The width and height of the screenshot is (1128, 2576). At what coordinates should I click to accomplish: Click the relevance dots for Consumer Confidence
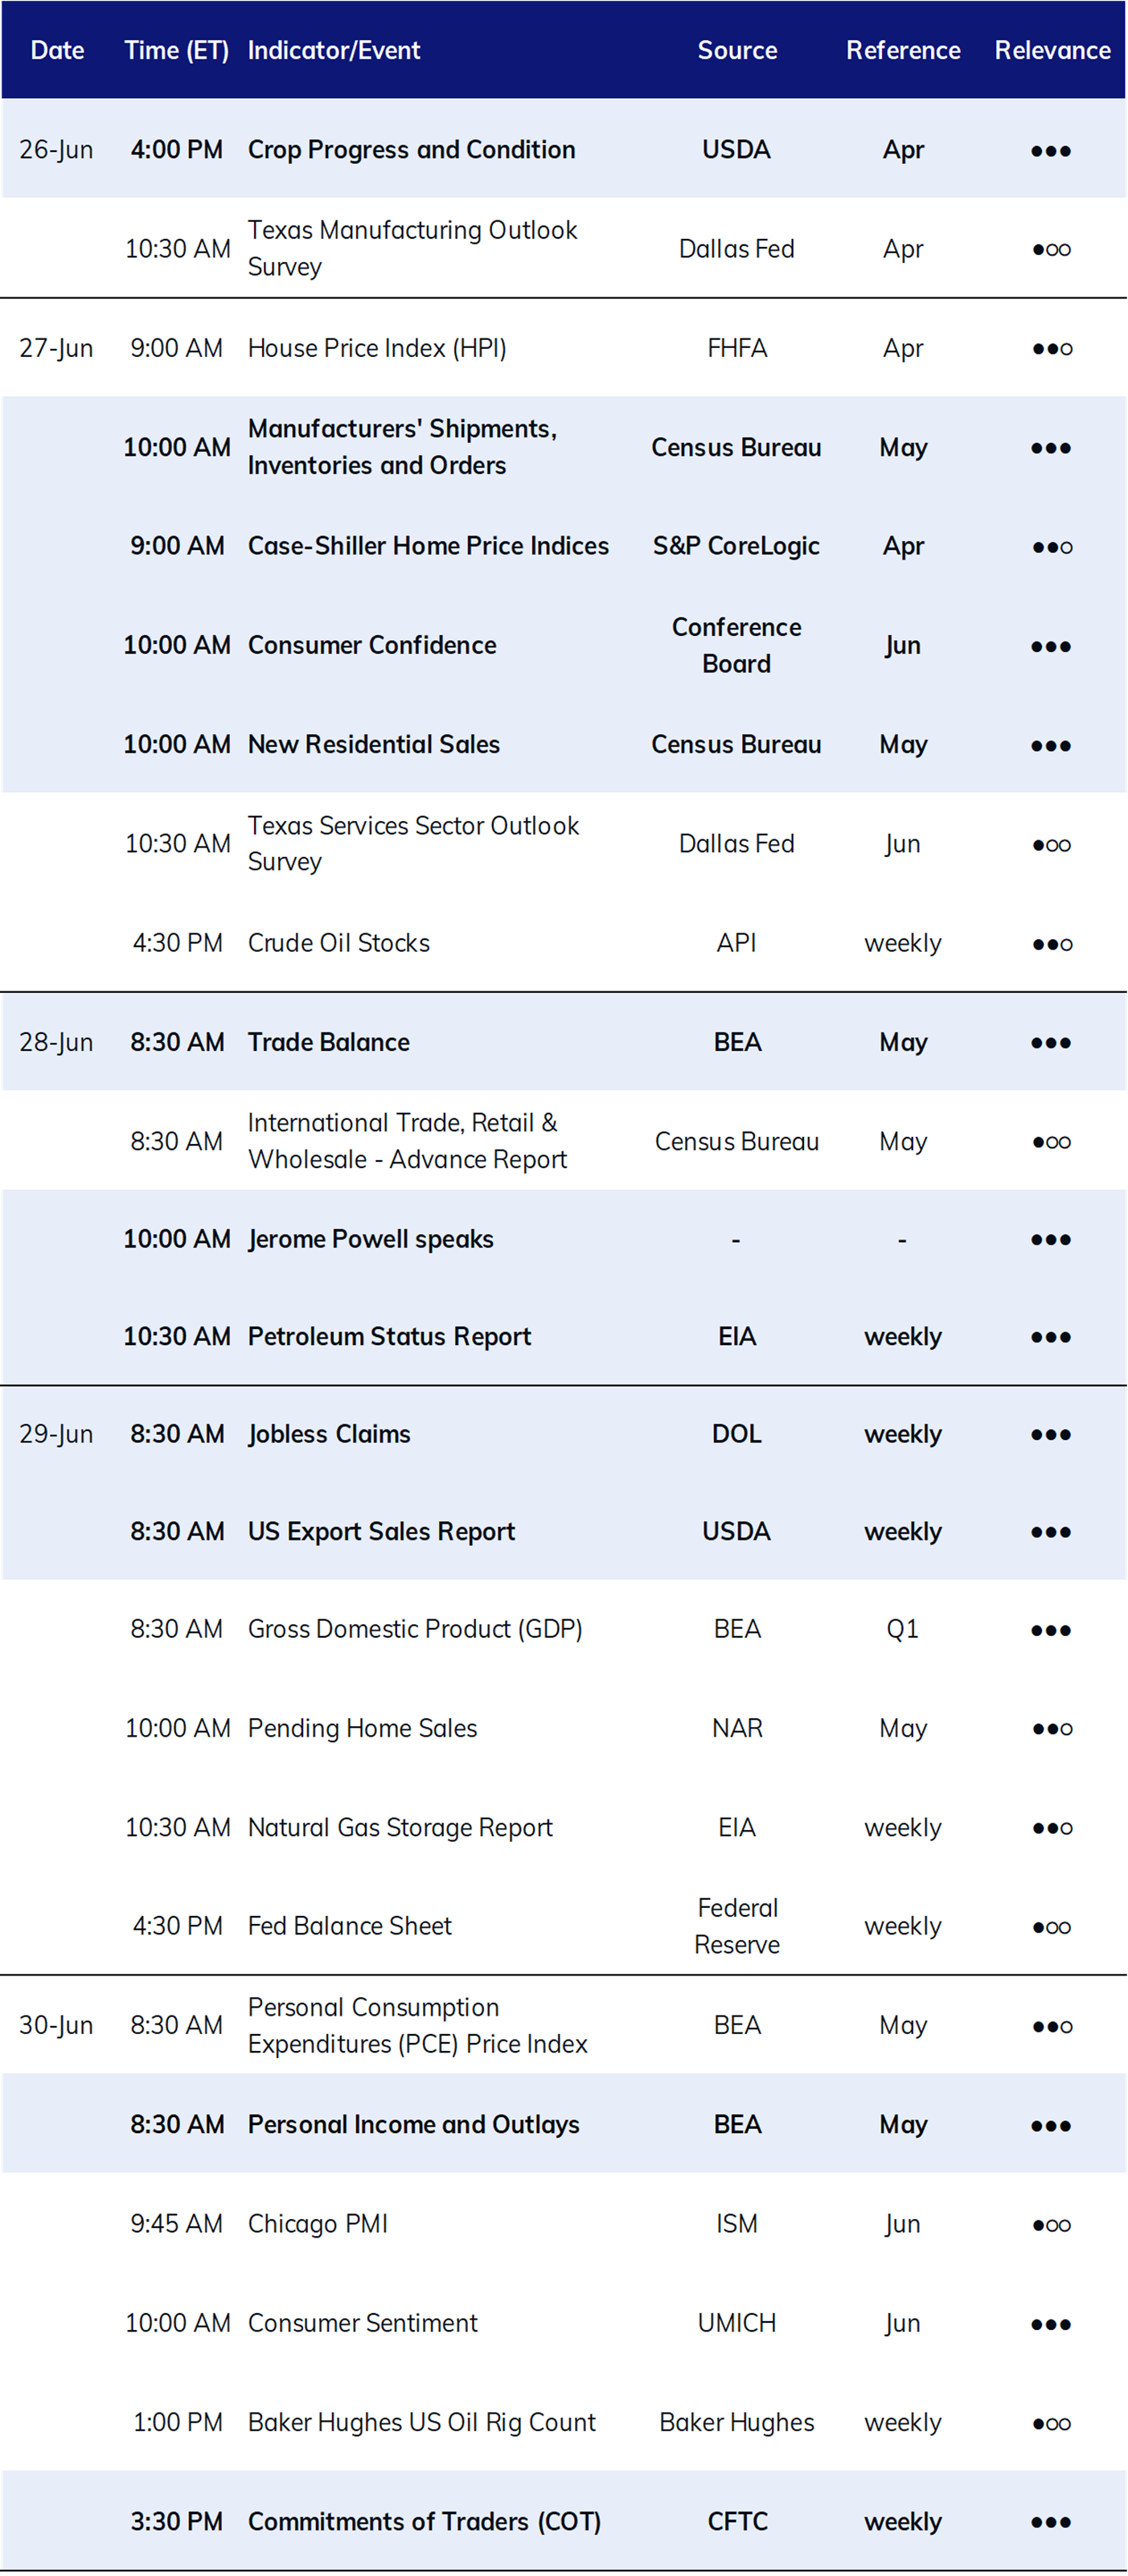pos(1051,647)
